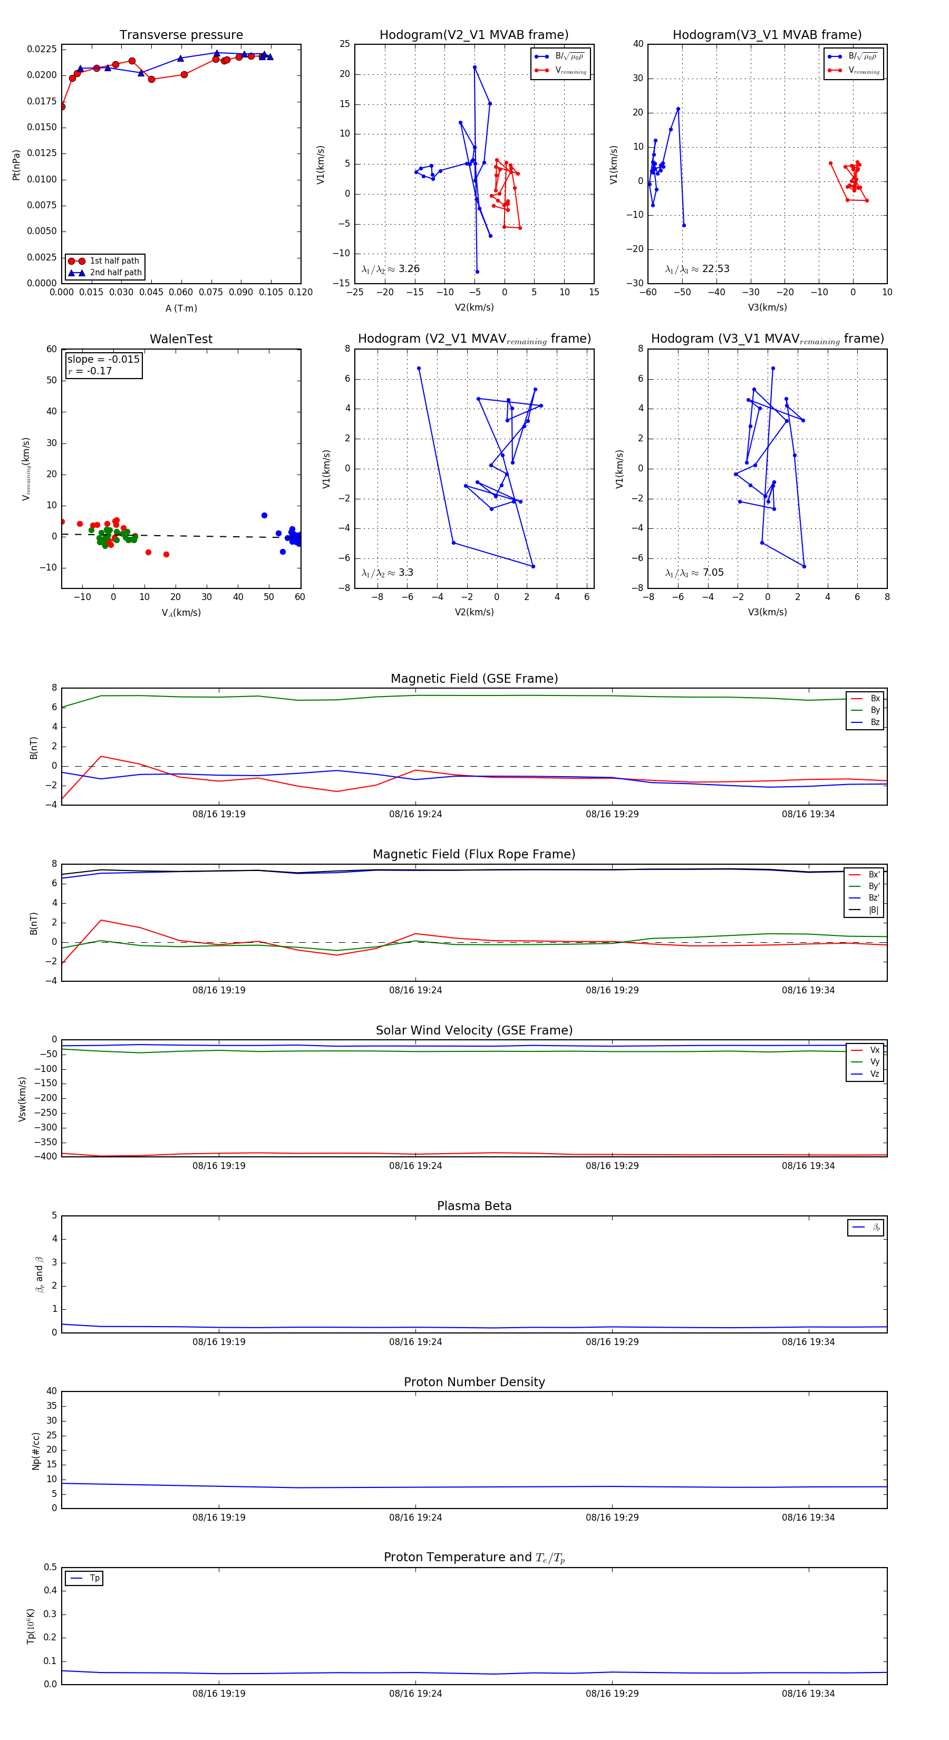
Task: Click the 'Np(#/cc)' y-axis label
Action: tap(36, 1451)
